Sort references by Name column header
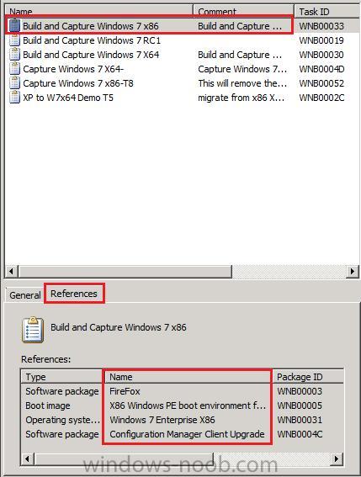This screenshot has height=477, width=361. click(188, 377)
